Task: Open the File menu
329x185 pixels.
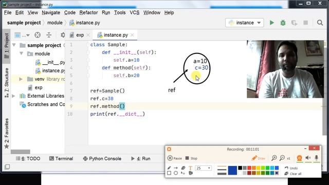Action: coord(8,12)
